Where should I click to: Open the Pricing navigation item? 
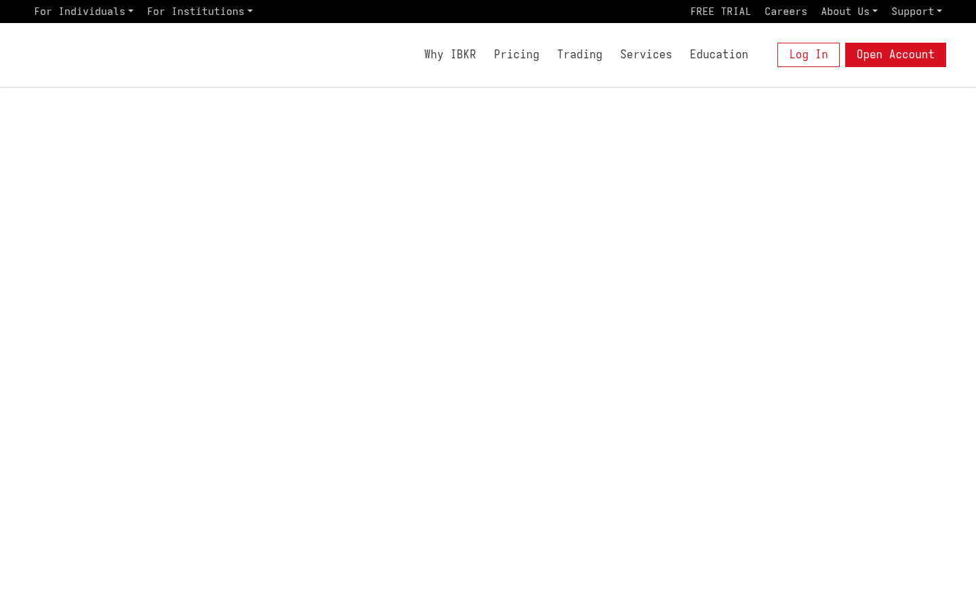click(516, 55)
